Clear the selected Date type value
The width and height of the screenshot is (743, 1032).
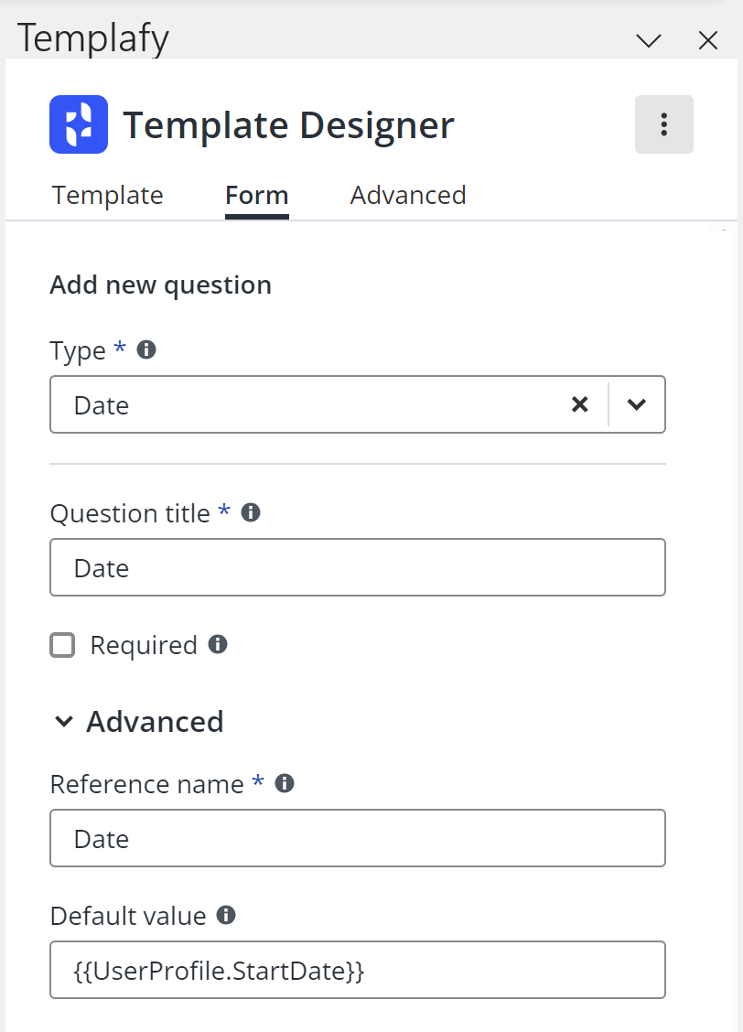point(580,404)
